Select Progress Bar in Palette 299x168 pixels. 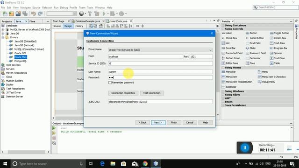pos(278,48)
